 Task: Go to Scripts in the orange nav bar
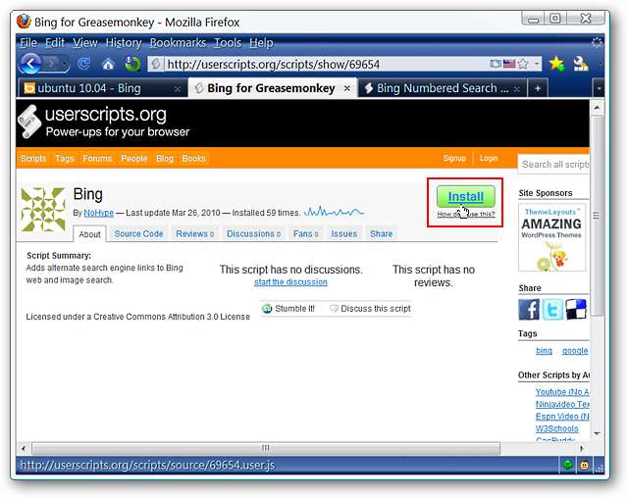(33, 159)
